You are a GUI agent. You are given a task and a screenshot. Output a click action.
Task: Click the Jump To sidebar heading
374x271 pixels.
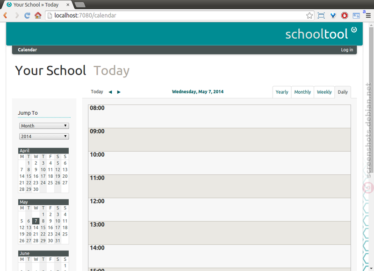[28, 113]
